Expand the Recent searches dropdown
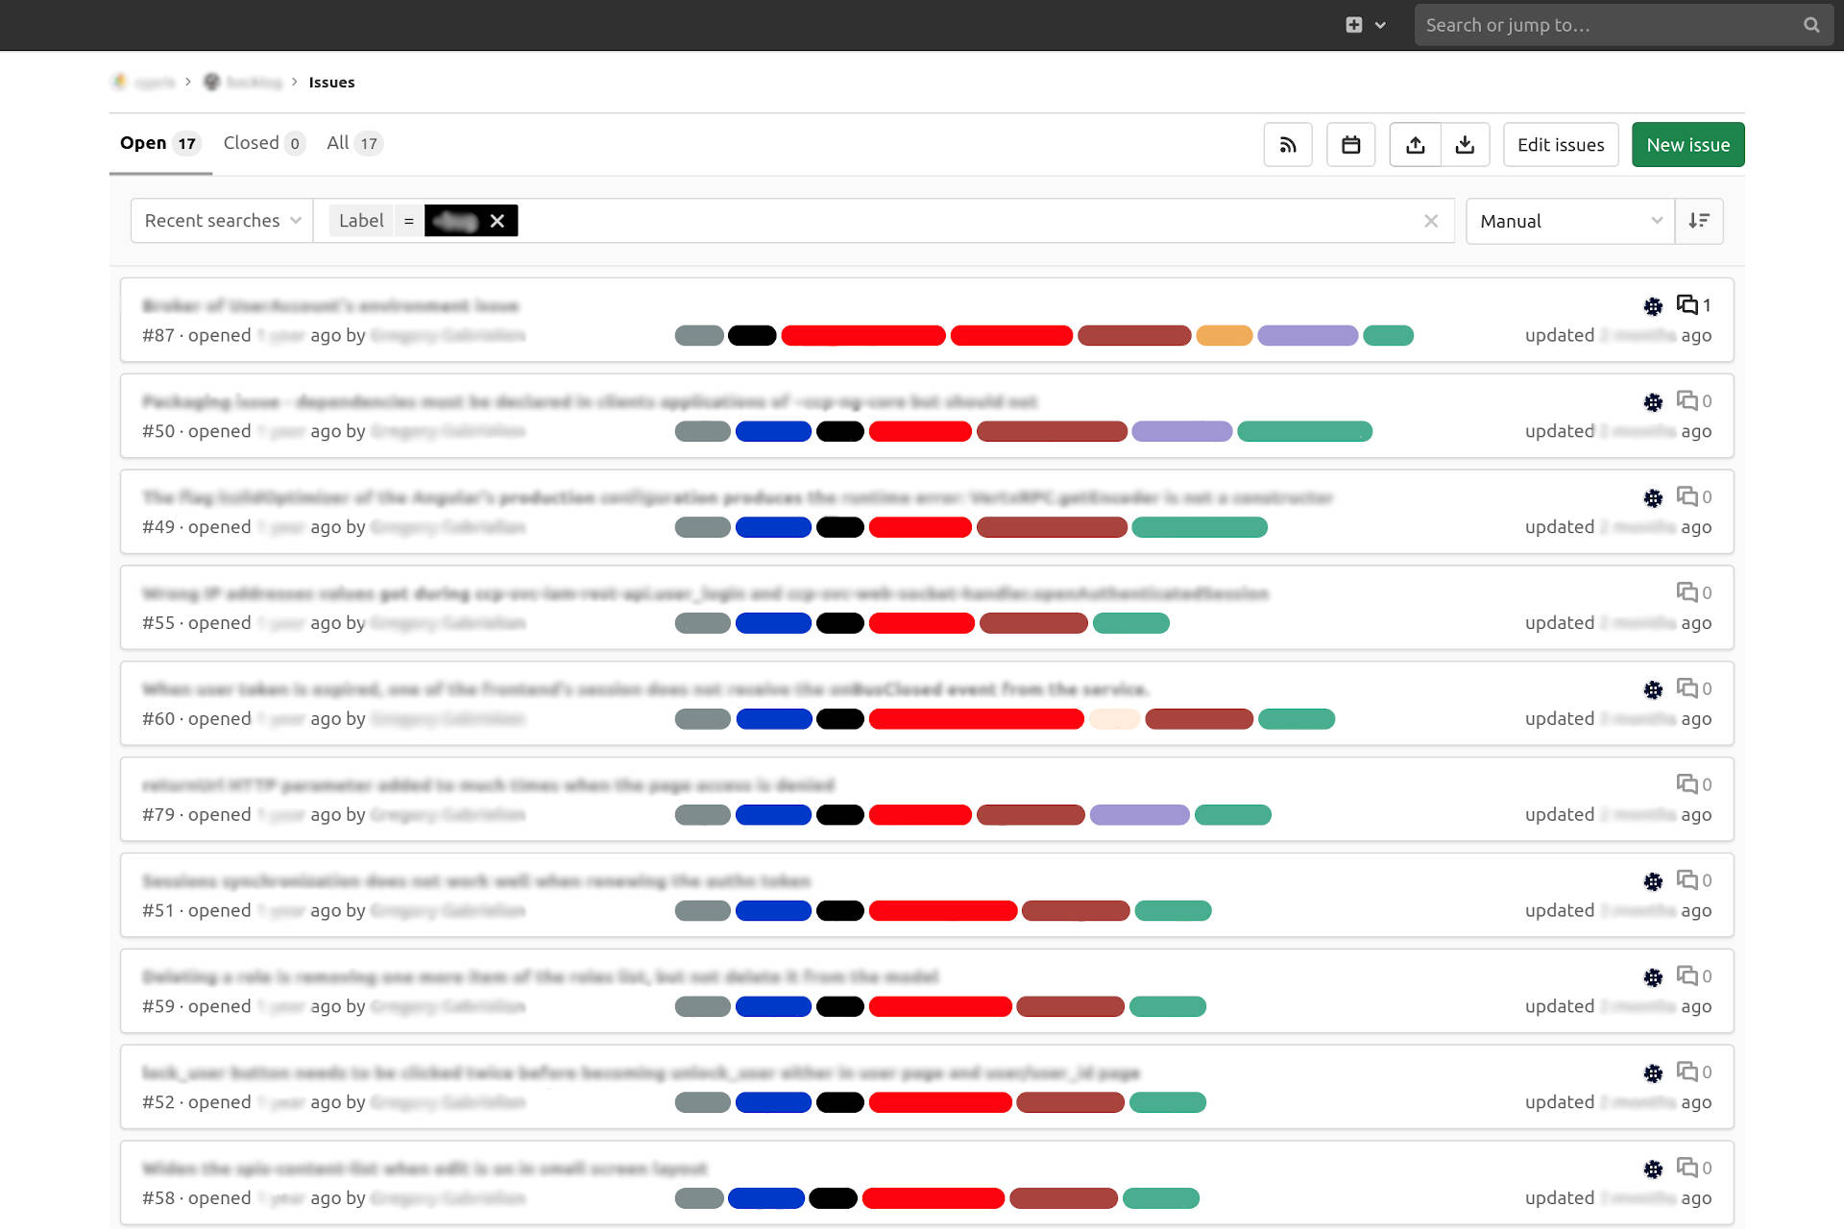The height and width of the screenshot is (1229, 1844). coord(222,220)
